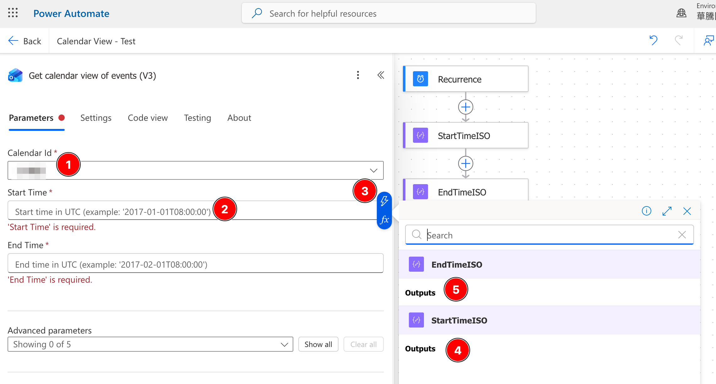Open the flow checker person icon
This screenshot has width=716, height=384.
pos(709,41)
